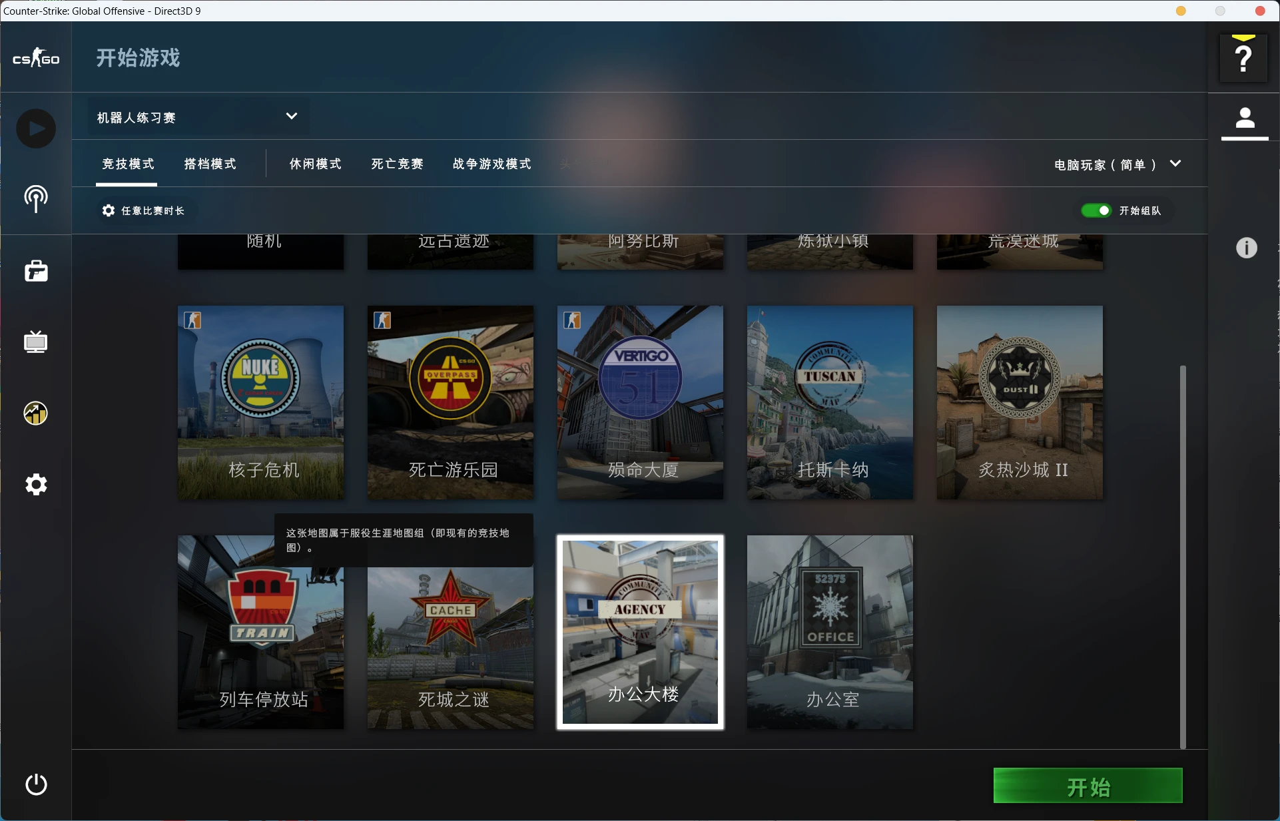Click the info circle icon
This screenshot has height=821, width=1280.
click(1247, 248)
